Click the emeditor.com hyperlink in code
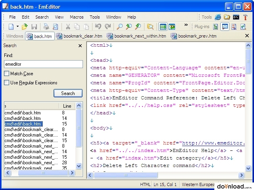The width and height of the screenshot is (254, 190). click(x=214, y=143)
